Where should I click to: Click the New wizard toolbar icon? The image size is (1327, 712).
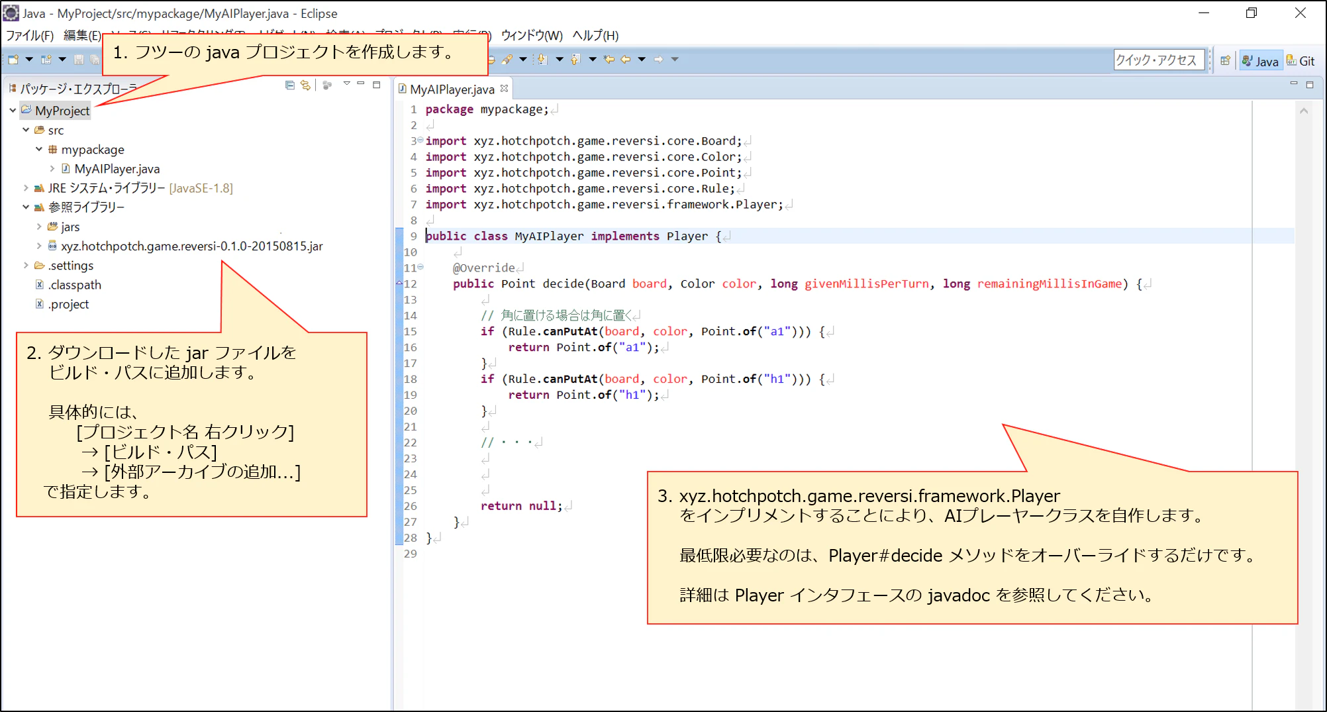click(x=13, y=60)
